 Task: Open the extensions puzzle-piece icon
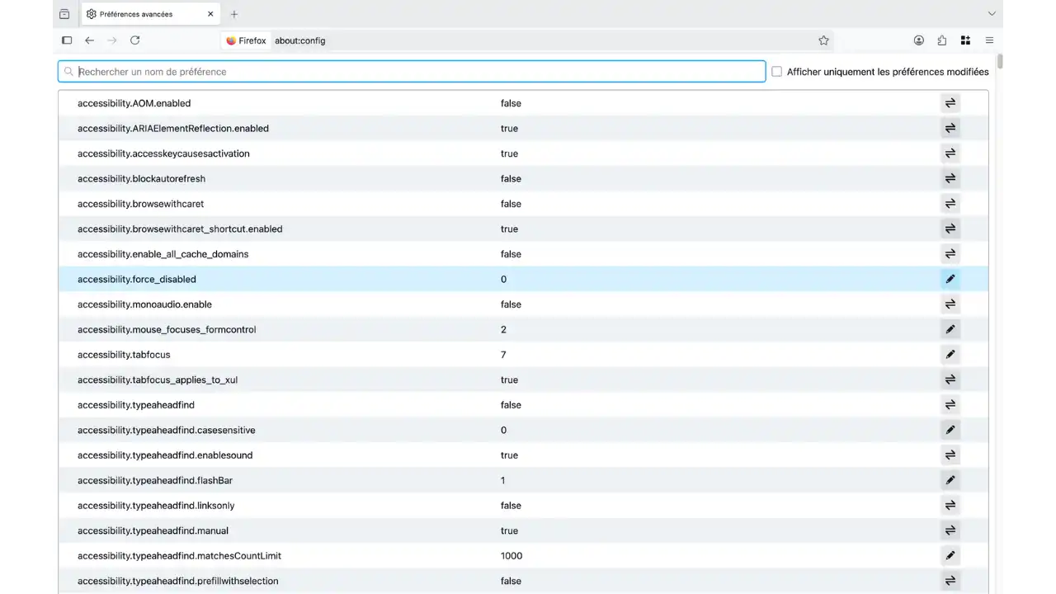941,40
